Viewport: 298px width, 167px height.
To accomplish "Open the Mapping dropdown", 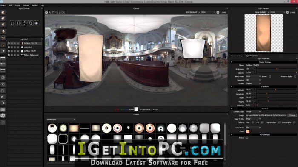I will 253,80.
